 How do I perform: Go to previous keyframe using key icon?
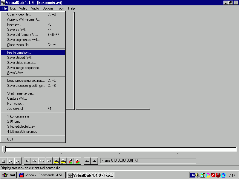point(56,161)
